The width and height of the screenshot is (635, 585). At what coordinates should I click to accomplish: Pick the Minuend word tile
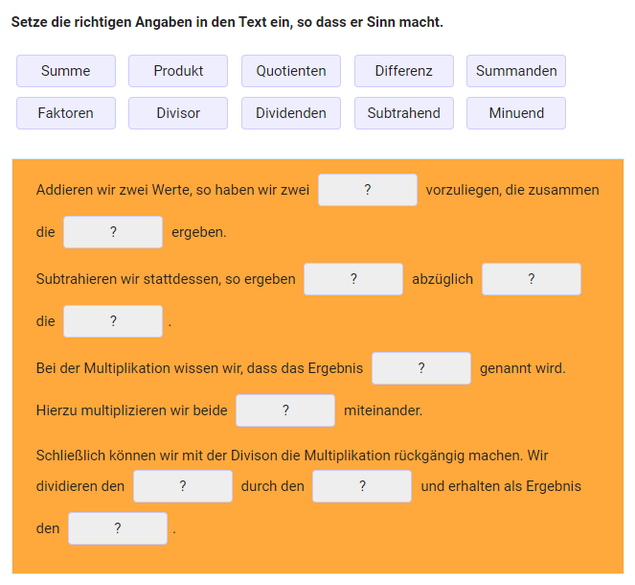tap(516, 113)
